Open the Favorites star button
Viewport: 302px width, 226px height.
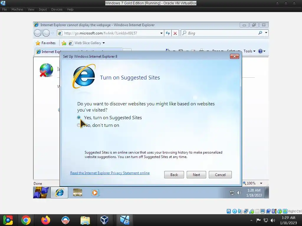[x=46, y=43]
